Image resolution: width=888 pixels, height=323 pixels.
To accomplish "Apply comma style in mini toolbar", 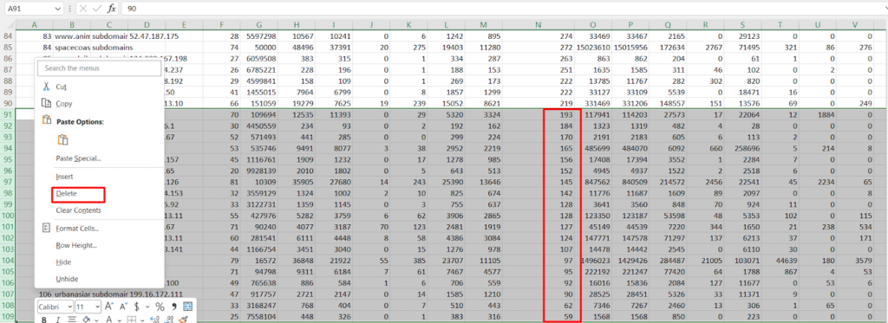I will (173, 306).
